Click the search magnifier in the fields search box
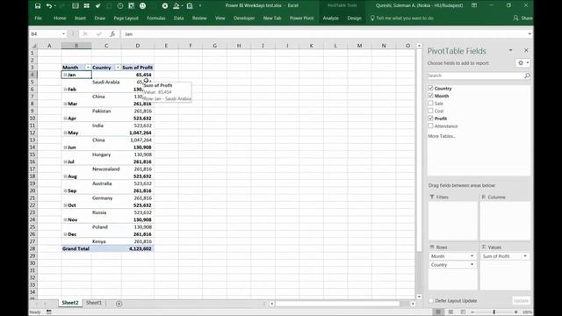562x316 pixels. pos(527,75)
